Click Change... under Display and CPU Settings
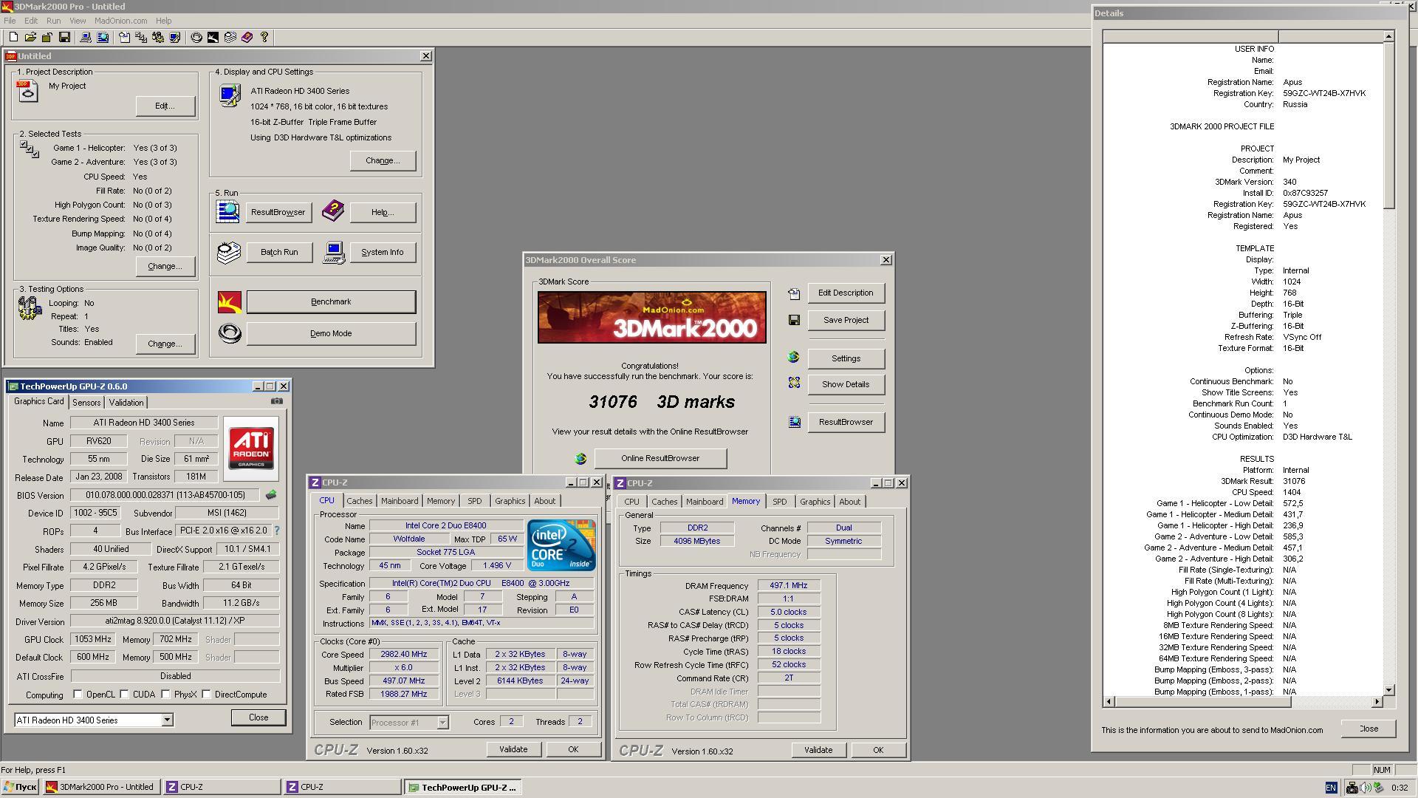The image size is (1418, 798). [x=383, y=160]
